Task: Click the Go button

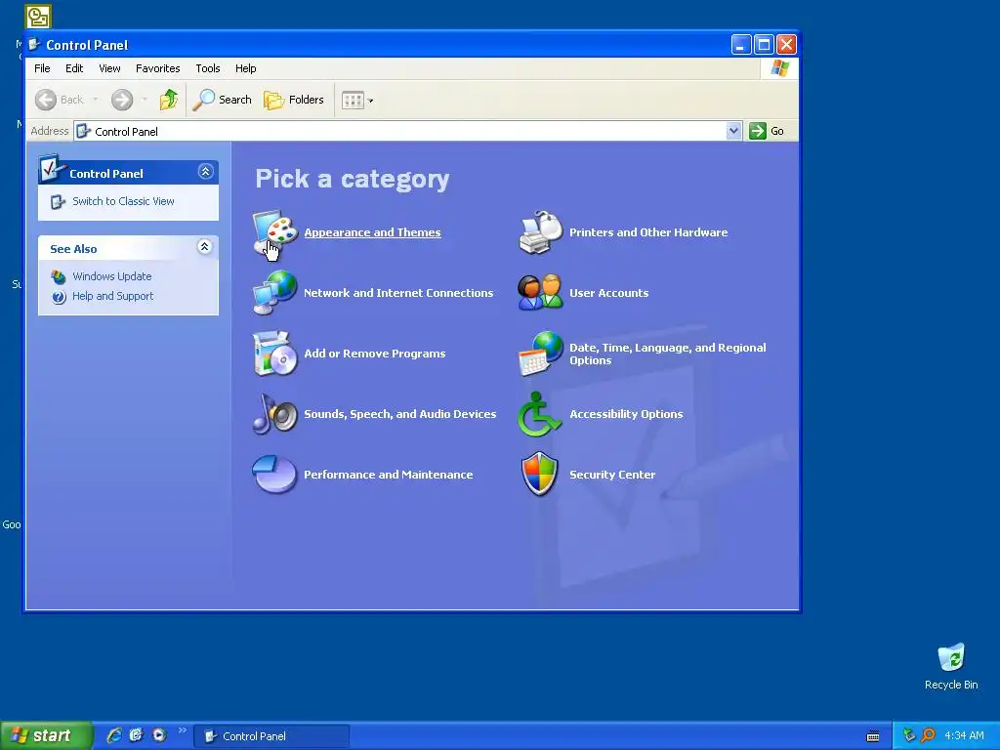Action: tap(768, 131)
